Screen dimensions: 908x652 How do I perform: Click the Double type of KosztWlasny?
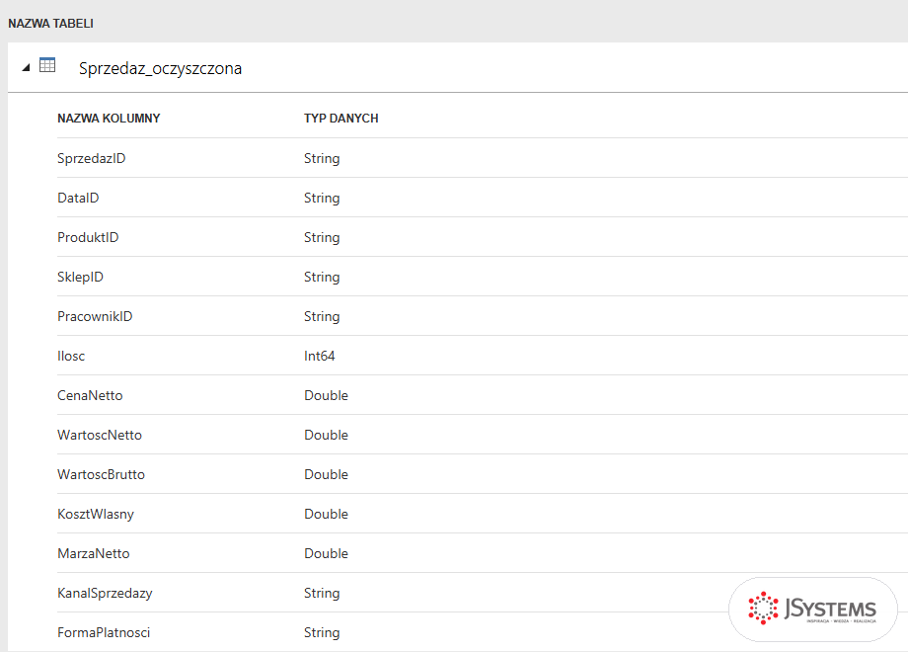[x=326, y=514]
